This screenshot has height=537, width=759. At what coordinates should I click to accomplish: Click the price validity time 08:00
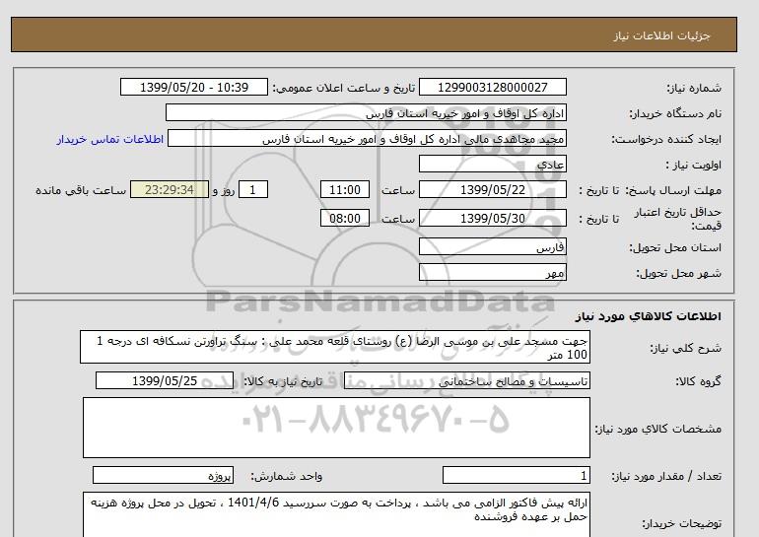(x=345, y=218)
